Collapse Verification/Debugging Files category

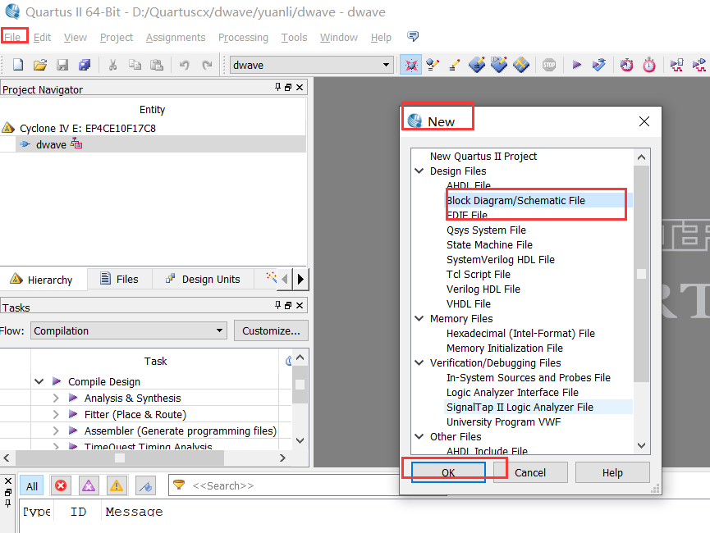(x=419, y=362)
